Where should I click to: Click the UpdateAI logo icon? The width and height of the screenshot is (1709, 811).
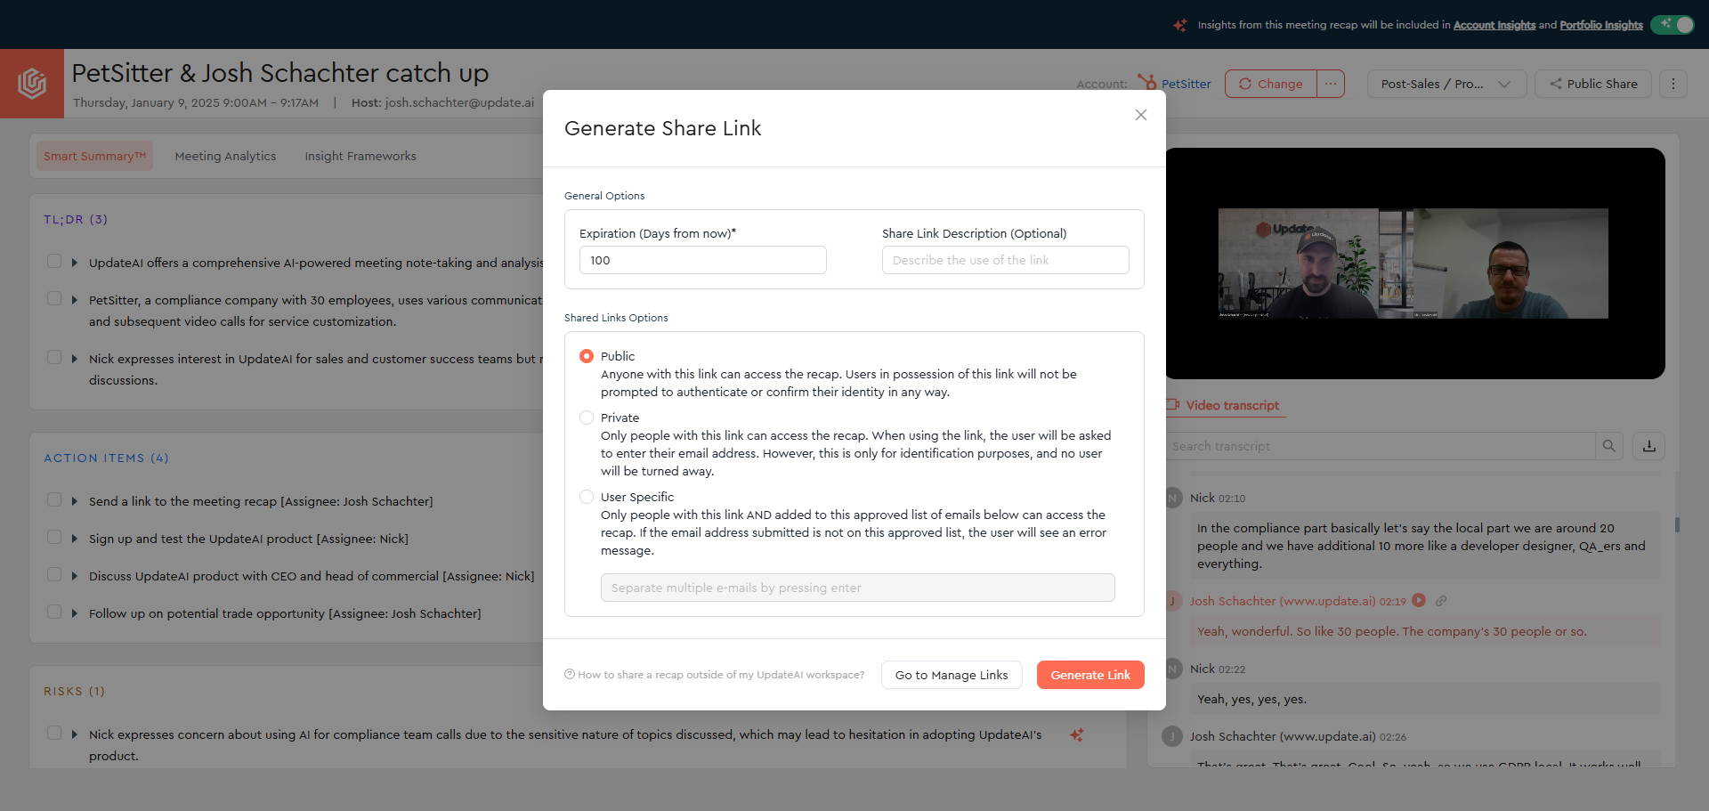coord(32,84)
